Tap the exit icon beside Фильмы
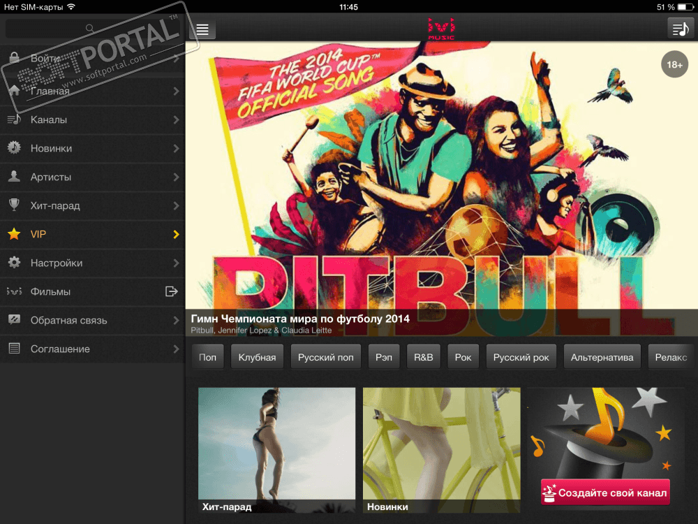The width and height of the screenshot is (698, 524). pos(172,291)
